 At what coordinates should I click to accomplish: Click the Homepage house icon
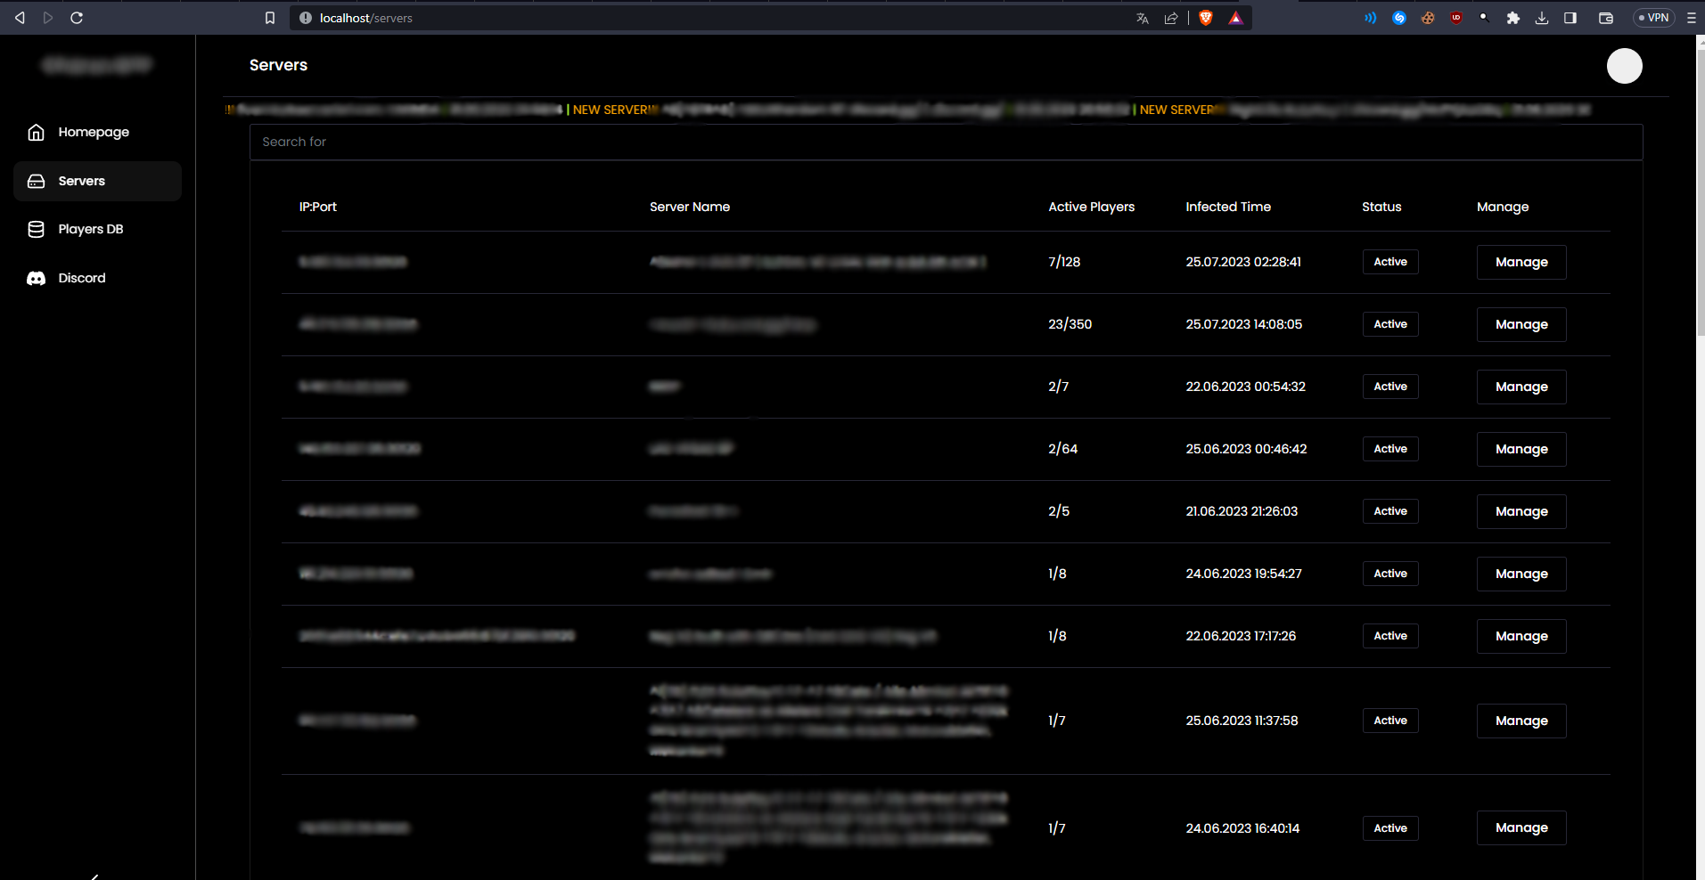(x=37, y=132)
